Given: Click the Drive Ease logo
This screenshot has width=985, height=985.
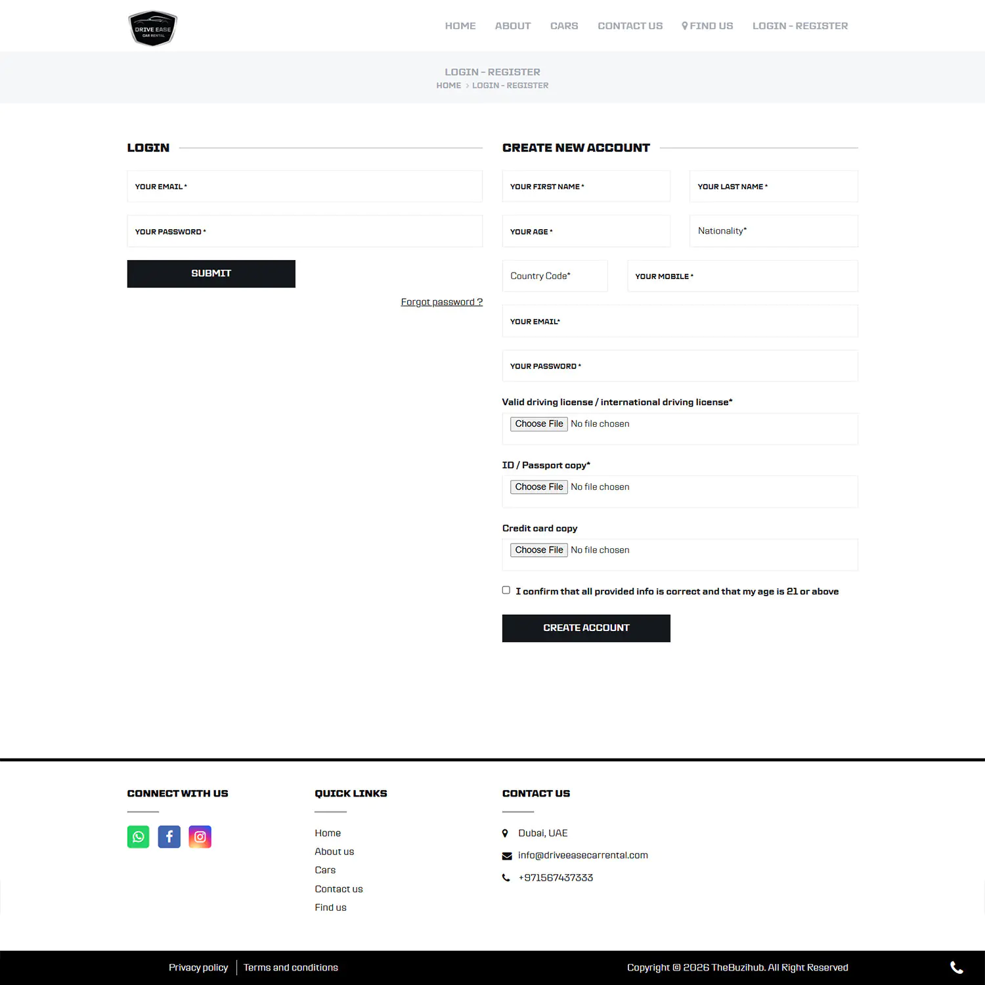Looking at the screenshot, I should click(152, 28).
